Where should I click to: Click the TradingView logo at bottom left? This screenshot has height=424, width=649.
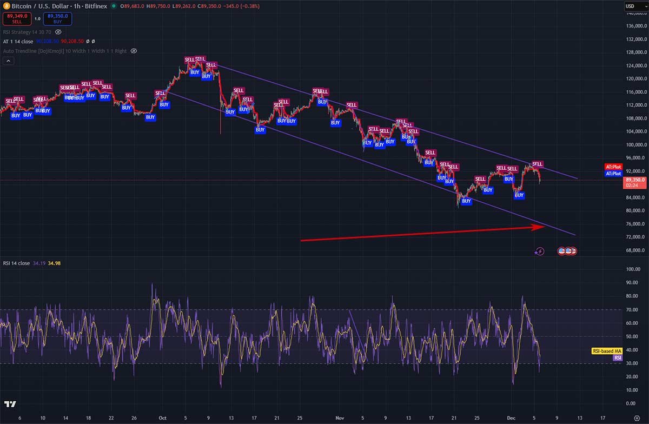[10, 403]
